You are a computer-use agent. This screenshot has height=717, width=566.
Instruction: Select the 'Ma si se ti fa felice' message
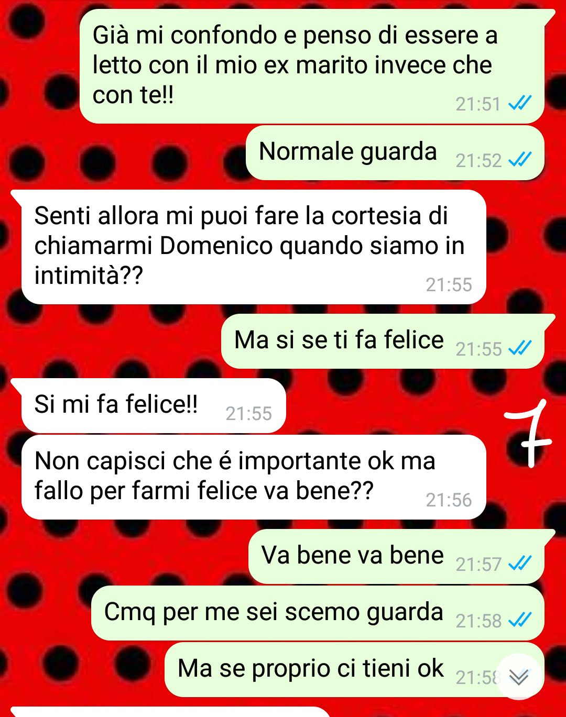388,341
